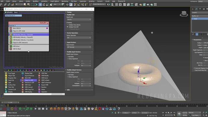Open the Graph Editors menu

tap(54, 1)
